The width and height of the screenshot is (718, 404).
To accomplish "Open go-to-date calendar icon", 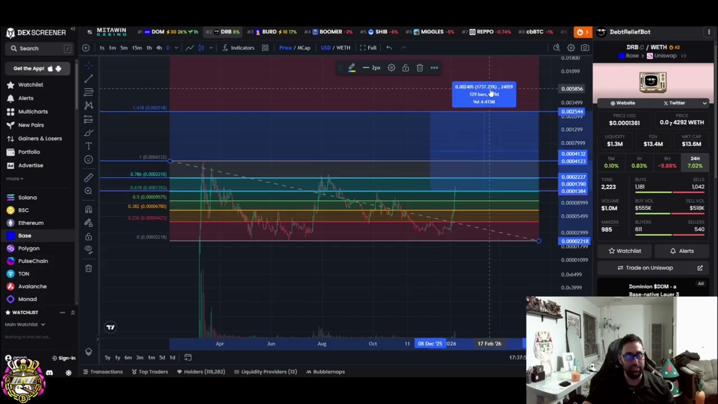I will pyautogui.click(x=188, y=357).
